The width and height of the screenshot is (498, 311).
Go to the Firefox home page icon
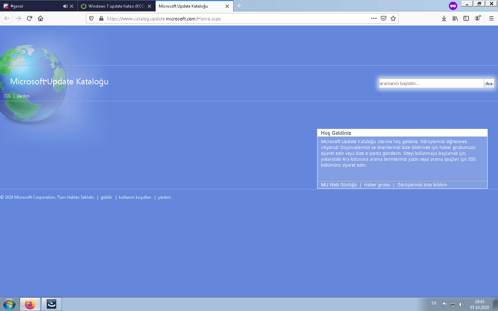click(40, 18)
